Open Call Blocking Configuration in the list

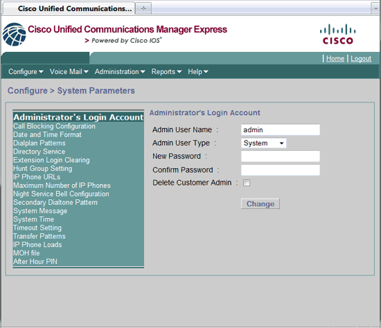coord(54,126)
